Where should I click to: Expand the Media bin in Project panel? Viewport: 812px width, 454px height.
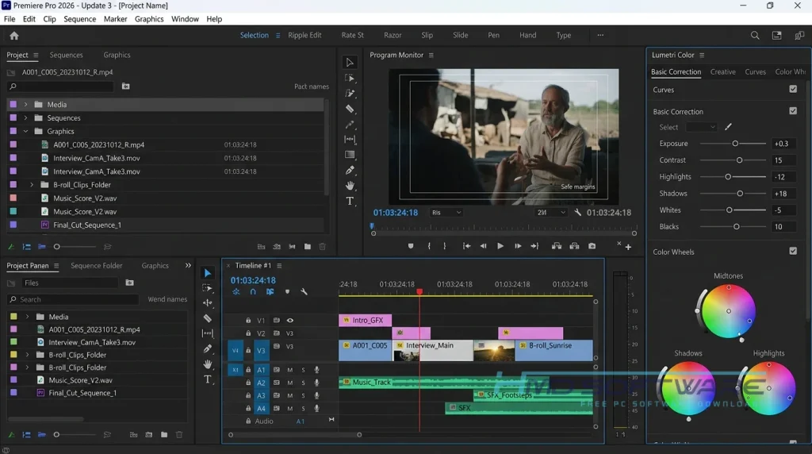25,105
